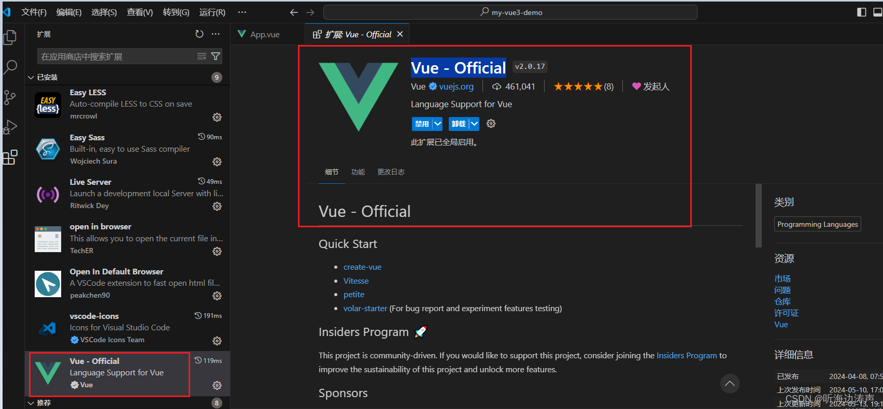Open the Edit menu
This screenshot has width=883, height=409.
[x=69, y=12]
